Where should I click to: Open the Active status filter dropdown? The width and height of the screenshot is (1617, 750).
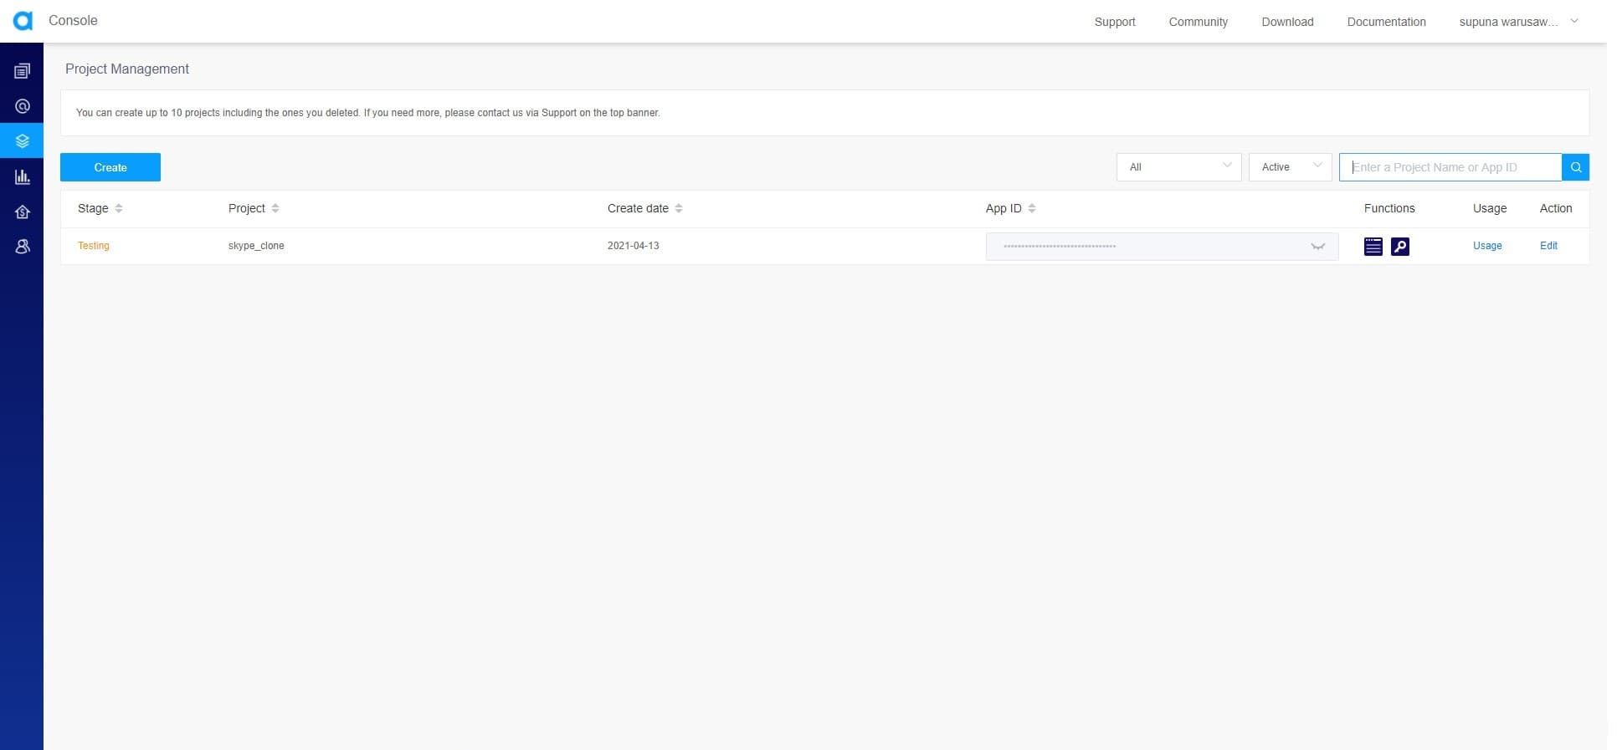pos(1289,167)
